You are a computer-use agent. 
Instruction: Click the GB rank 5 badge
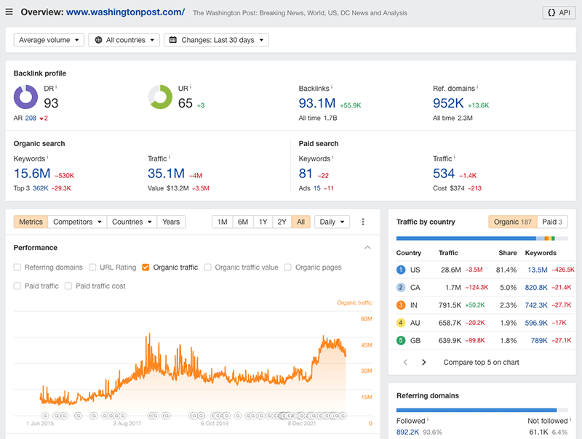[401, 340]
